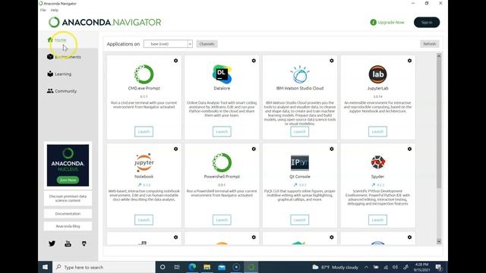Image resolution: width=486 pixels, height=273 pixels.
Task: Open gear options on Qt Console card
Action: click(332, 149)
